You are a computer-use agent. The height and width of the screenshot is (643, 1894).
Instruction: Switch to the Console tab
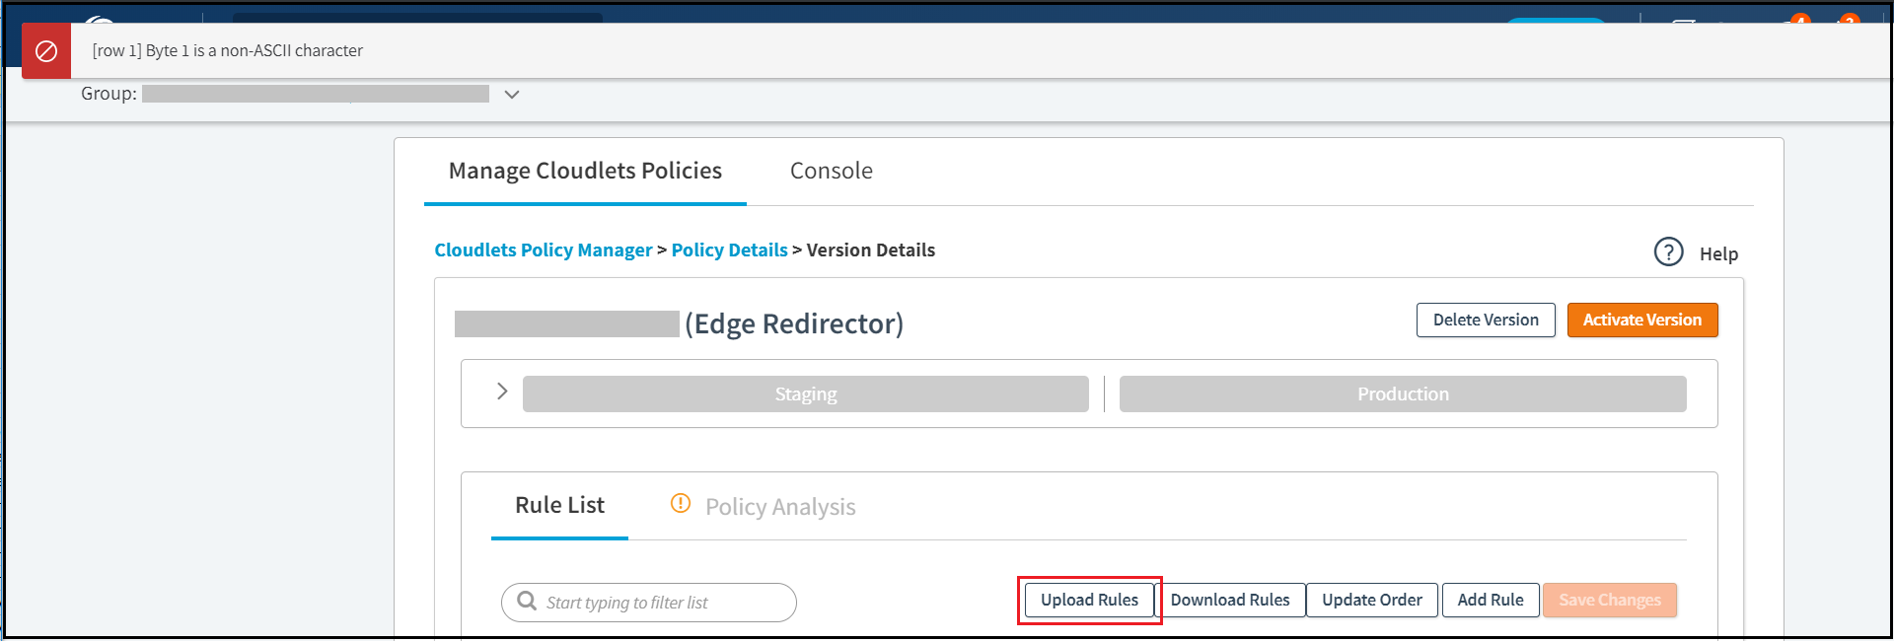[x=831, y=171]
